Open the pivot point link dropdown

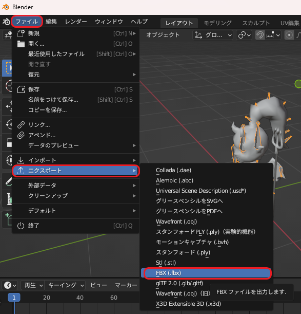pos(244,35)
